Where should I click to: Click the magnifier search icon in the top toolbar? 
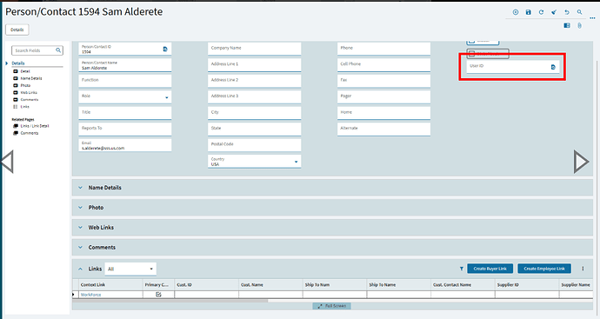click(580, 12)
